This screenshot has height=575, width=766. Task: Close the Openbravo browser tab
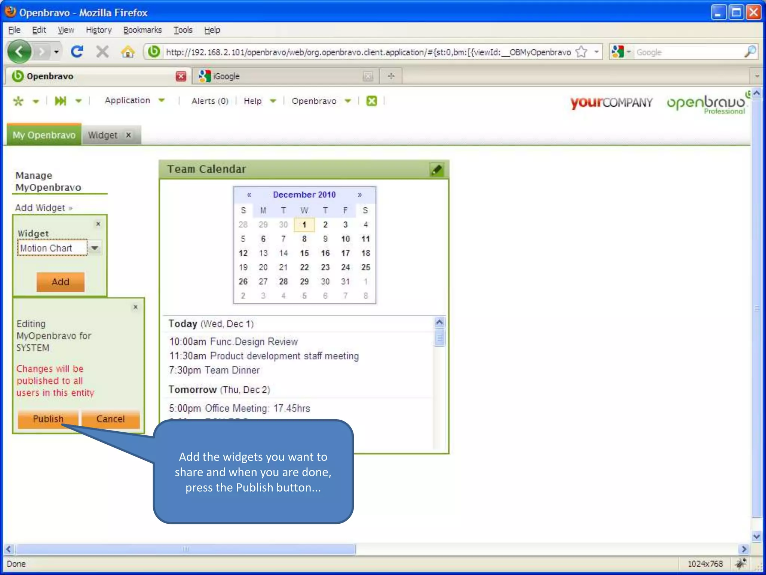click(181, 76)
